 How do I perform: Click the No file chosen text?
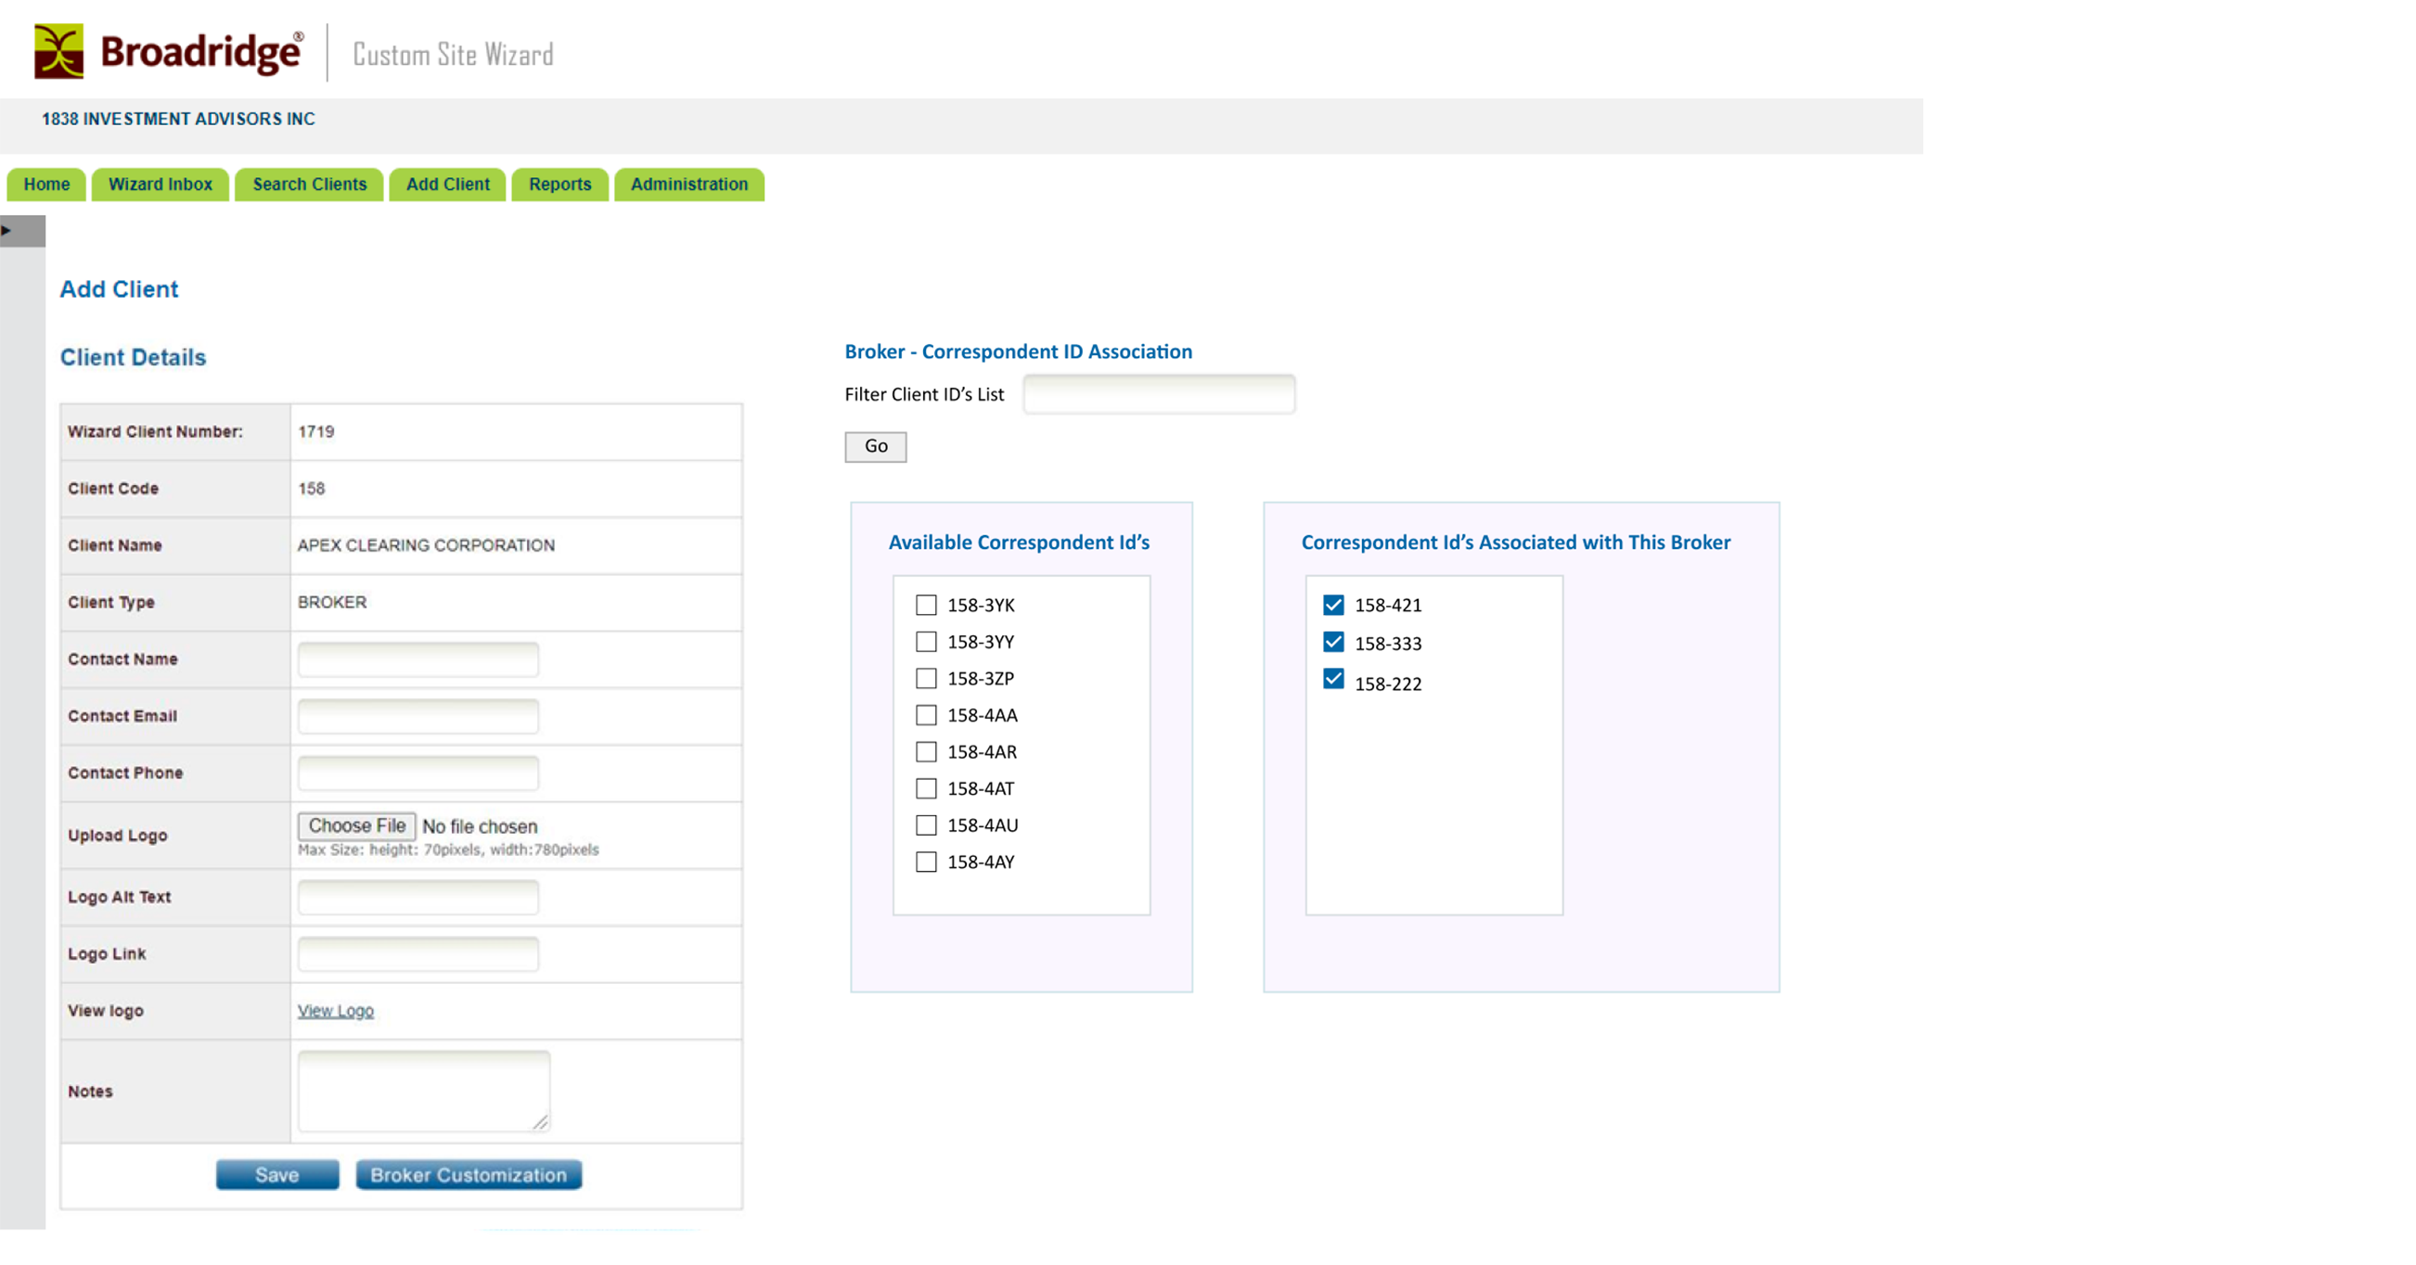(x=480, y=826)
